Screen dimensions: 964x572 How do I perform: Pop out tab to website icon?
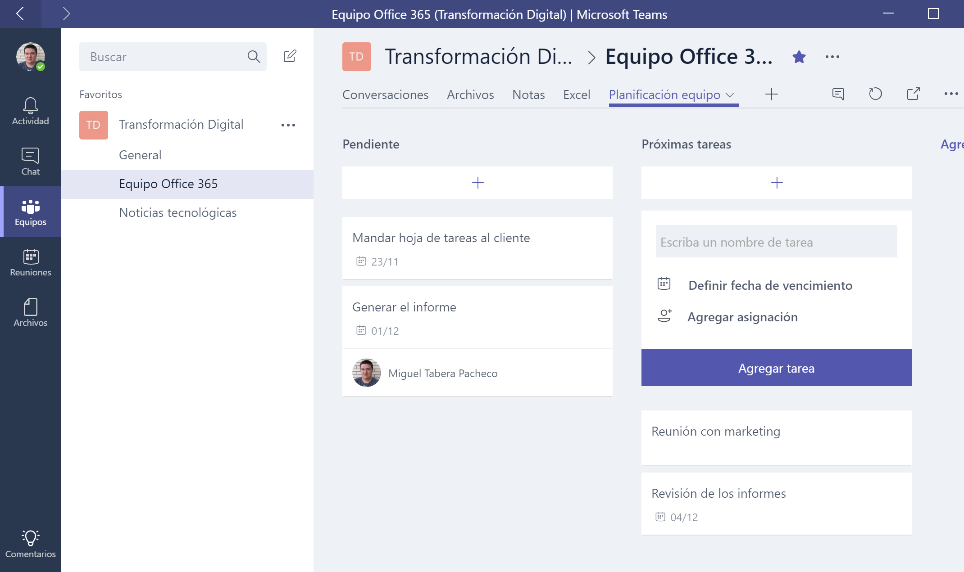pyautogui.click(x=913, y=94)
